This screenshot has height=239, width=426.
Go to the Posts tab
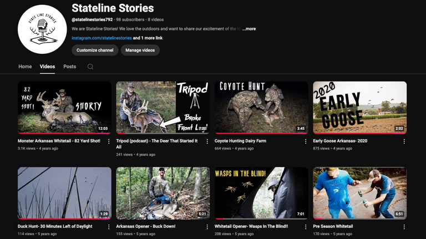click(x=69, y=67)
